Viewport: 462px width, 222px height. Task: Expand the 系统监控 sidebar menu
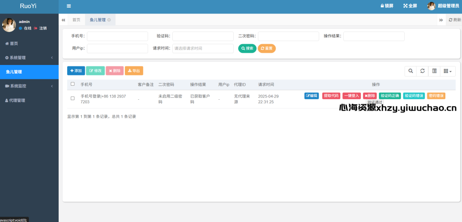(x=29, y=86)
